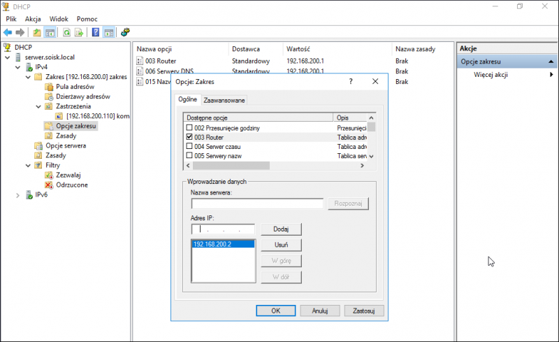559x342 pixels.
Task: Click the Up one level folder icon
Action: 36,32
